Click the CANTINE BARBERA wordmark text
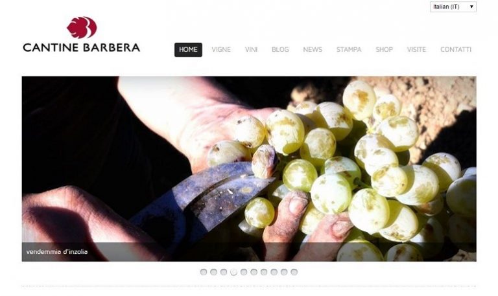Image resolution: width=498 pixels, height=296 pixels. coord(81,47)
